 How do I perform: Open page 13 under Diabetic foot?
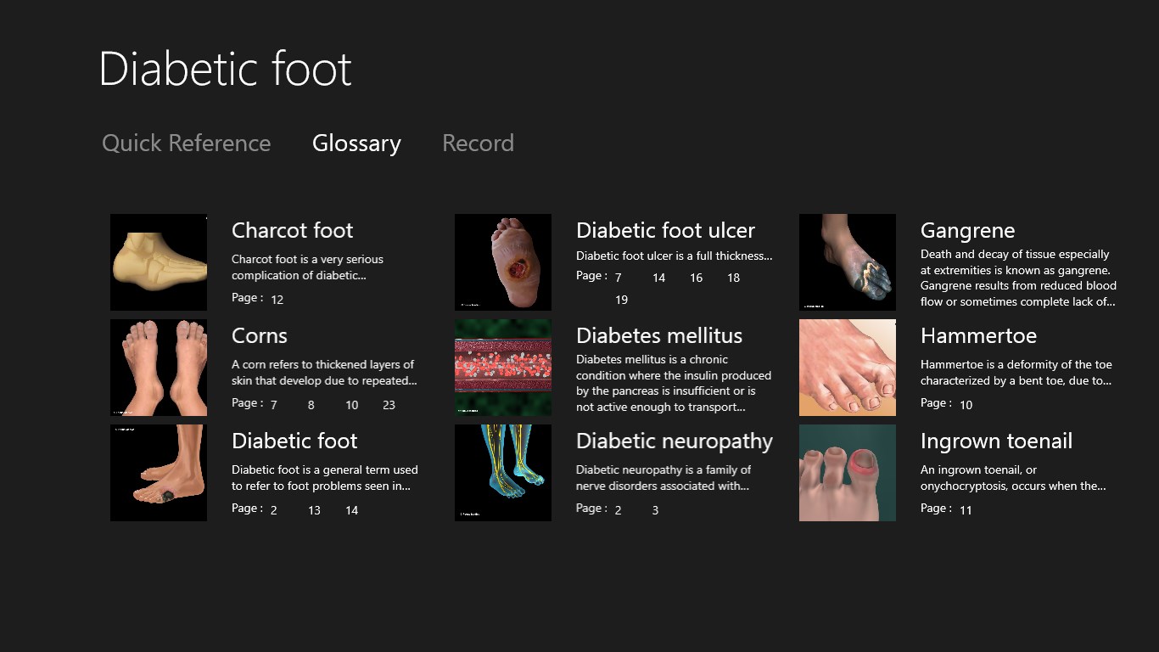(x=314, y=510)
